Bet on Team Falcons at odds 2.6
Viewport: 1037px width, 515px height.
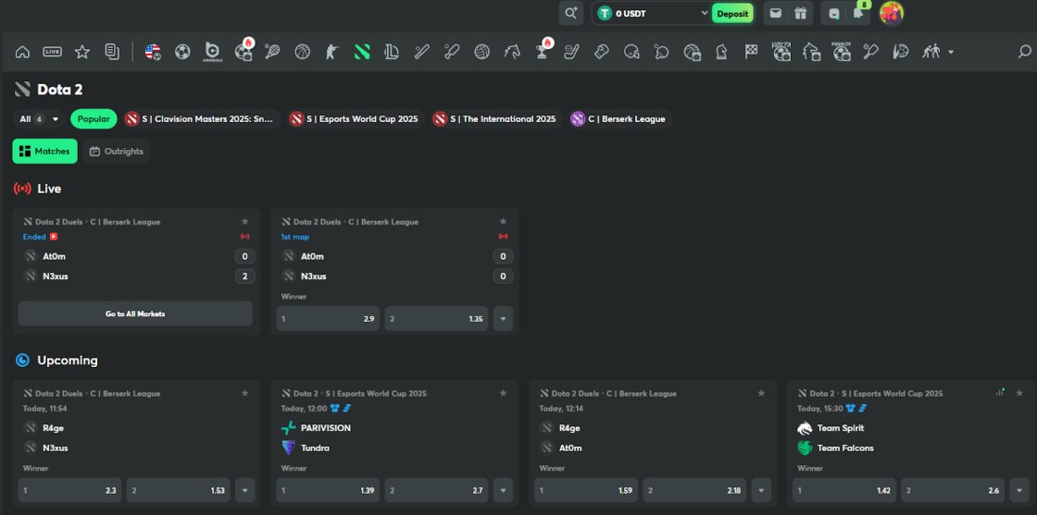point(953,490)
